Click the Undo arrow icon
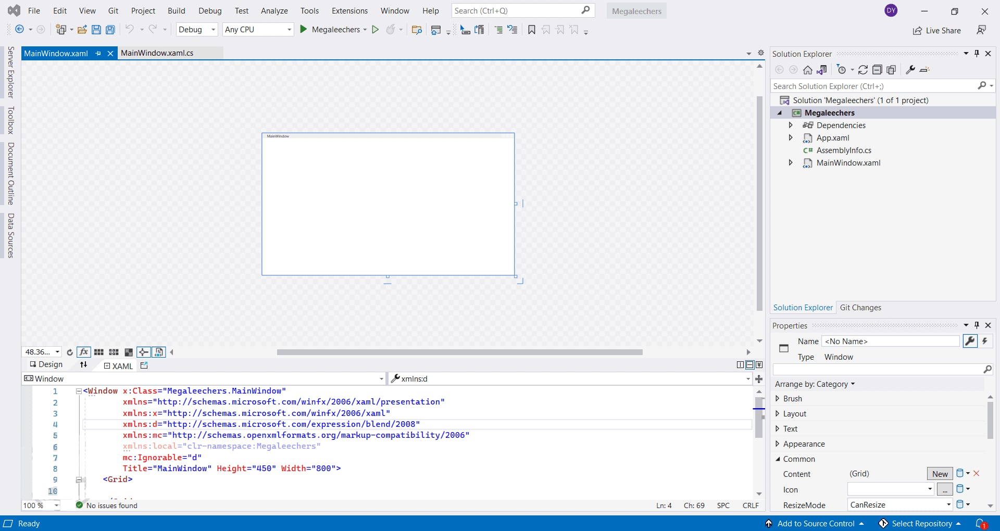Viewport: 1000px width, 531px height. [130, 29]
